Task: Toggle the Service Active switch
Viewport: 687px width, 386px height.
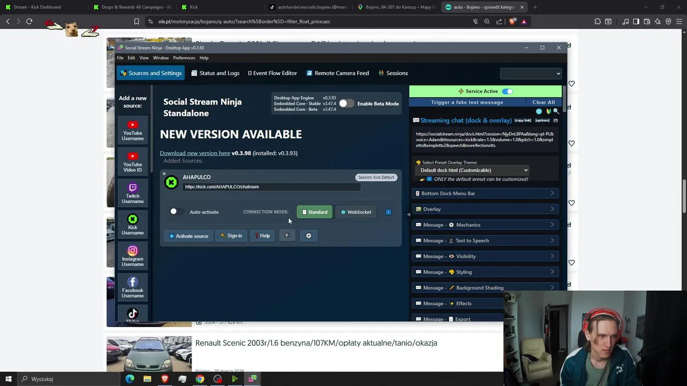Action: coord(507,91)
